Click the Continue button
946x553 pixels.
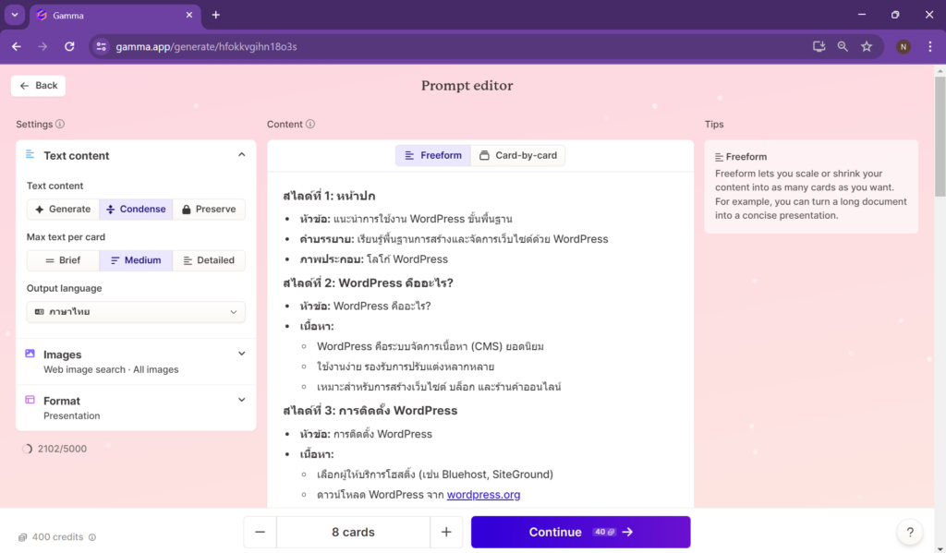pos(580,532)
